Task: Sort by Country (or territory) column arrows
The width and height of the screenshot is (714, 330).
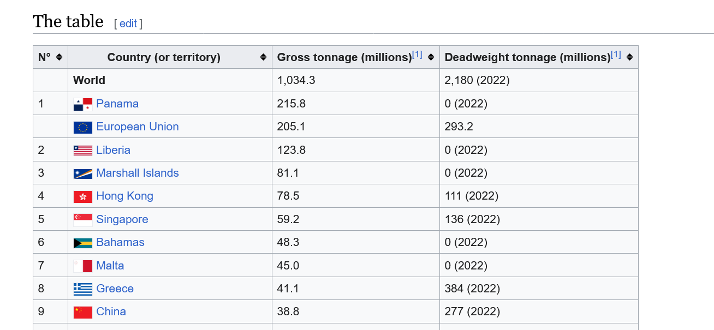Action: click(x=263, y=57)
